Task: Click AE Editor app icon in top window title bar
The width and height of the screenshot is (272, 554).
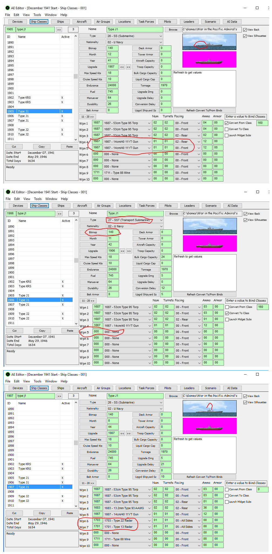Action: tap(8, 8)
